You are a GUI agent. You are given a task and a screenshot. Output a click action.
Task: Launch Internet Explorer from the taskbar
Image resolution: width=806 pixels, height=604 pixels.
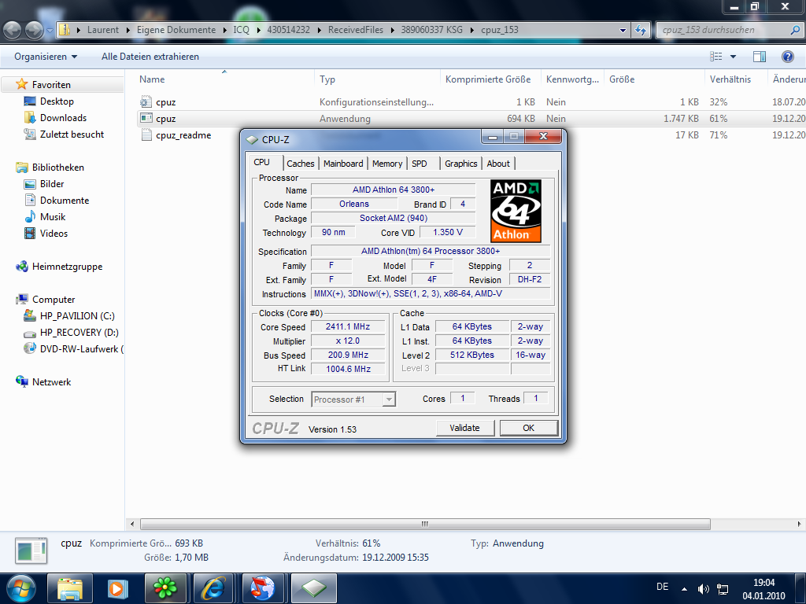coord(213,588)
